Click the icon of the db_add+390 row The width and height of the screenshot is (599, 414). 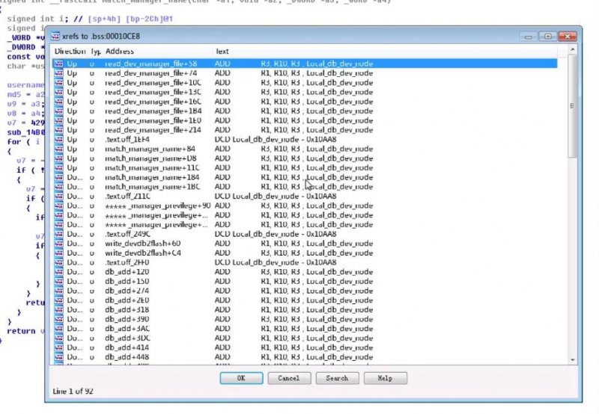58,319
